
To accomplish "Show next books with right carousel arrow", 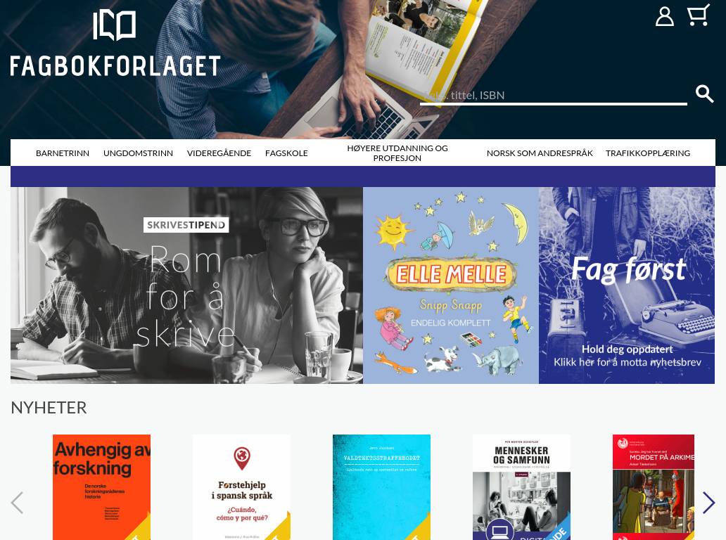I will pos(708,503).
